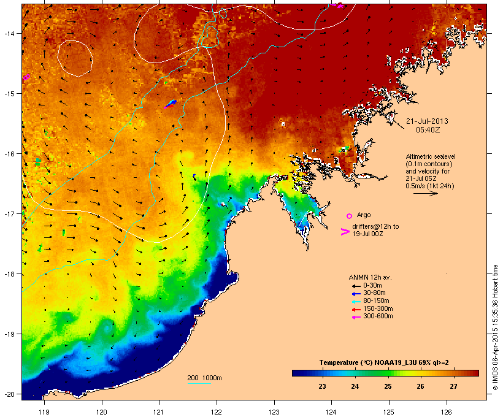Click the cyan 80-150m arrow legend icon
This screenshot has width=503, height=417.
coord(356,302)
